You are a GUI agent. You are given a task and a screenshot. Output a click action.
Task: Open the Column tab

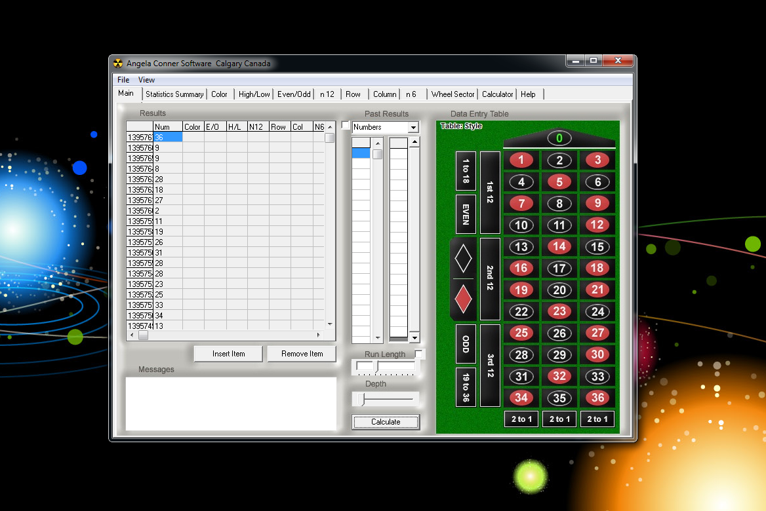tap(384, 94)
